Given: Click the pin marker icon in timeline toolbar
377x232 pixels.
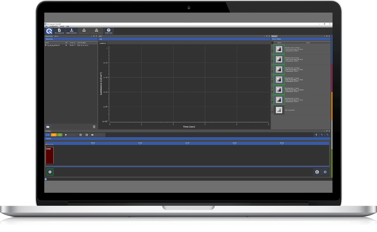Looking at the screenshot, I should [x=316, y=135].
